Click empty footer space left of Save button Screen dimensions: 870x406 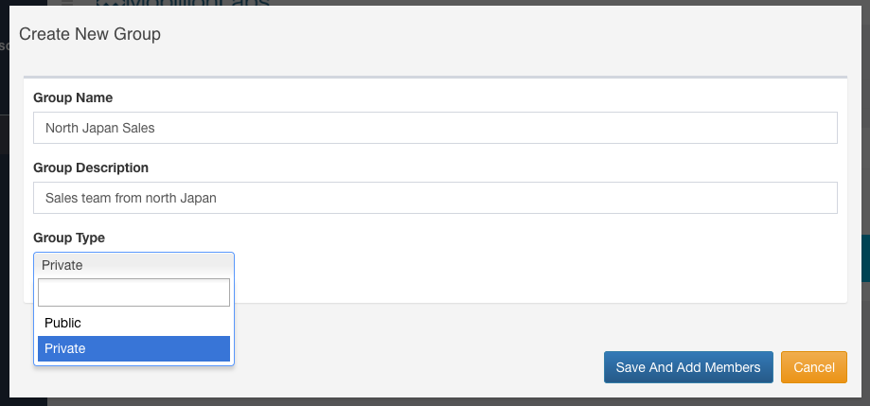(x=417, y=367)
